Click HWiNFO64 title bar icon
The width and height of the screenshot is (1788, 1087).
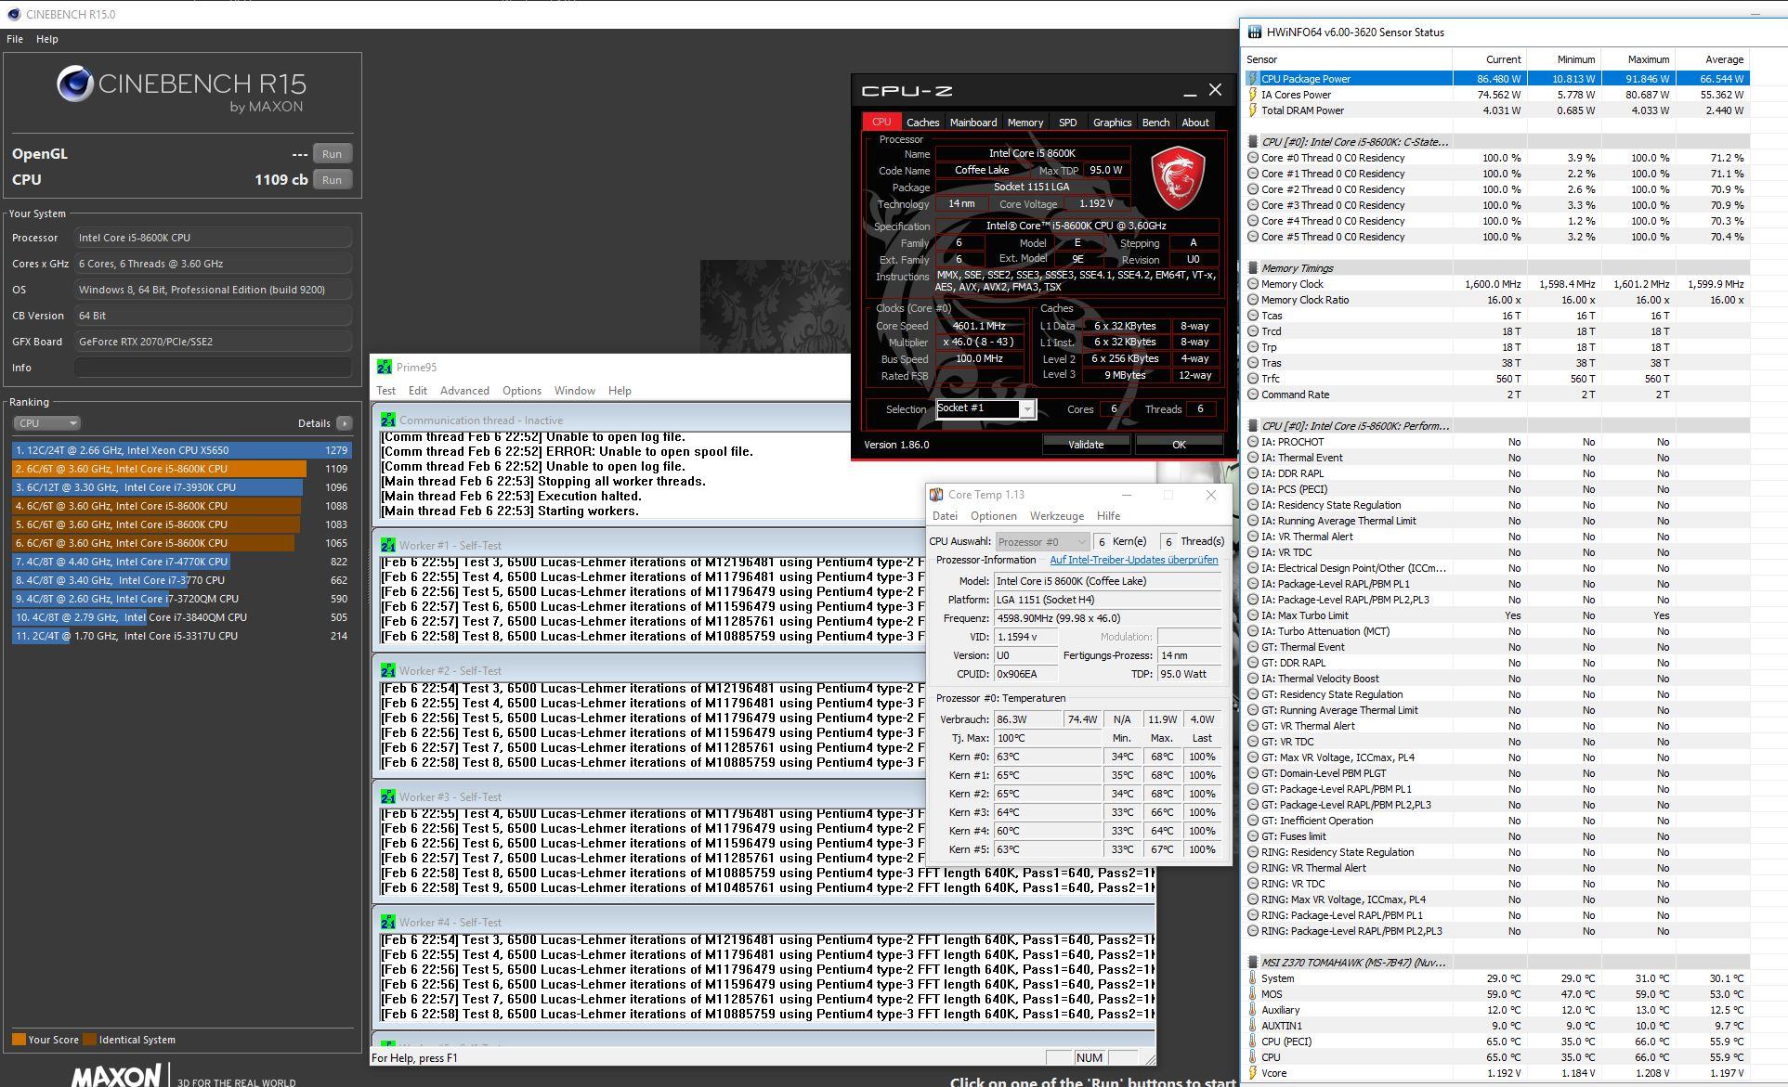(1255, 32)
